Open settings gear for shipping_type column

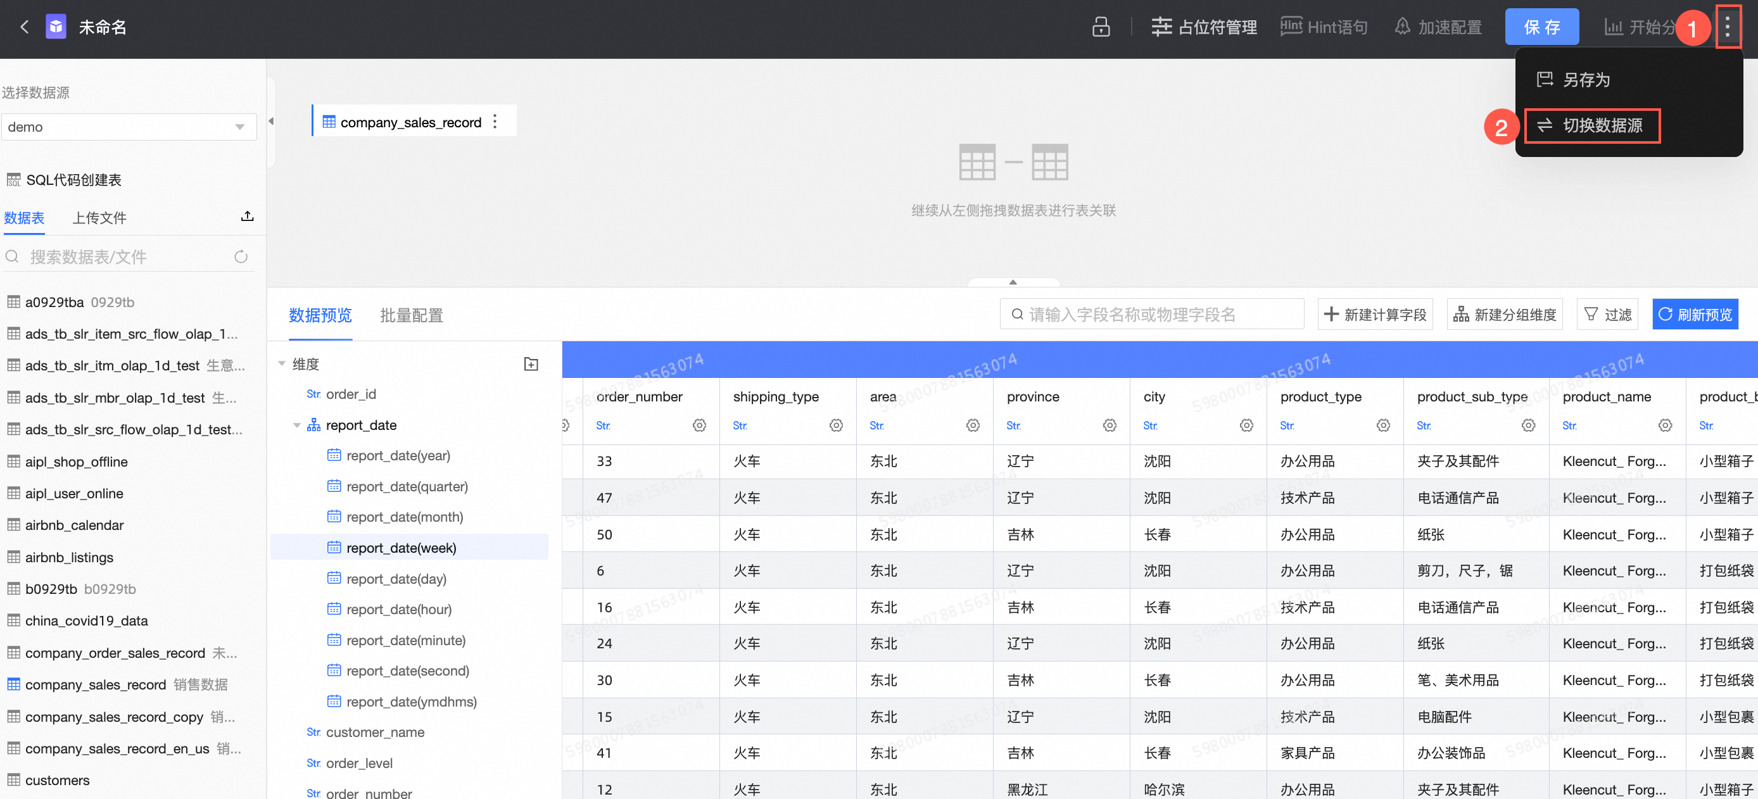coord(836,425)
